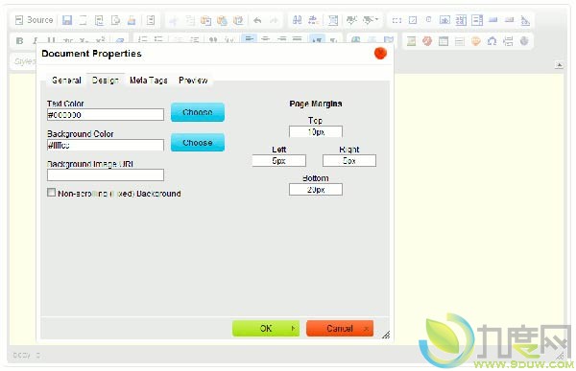Image resolution: width=576 pixels, height=371 pixels.
Task: Click the Cancel button
Action: point(340,329)
